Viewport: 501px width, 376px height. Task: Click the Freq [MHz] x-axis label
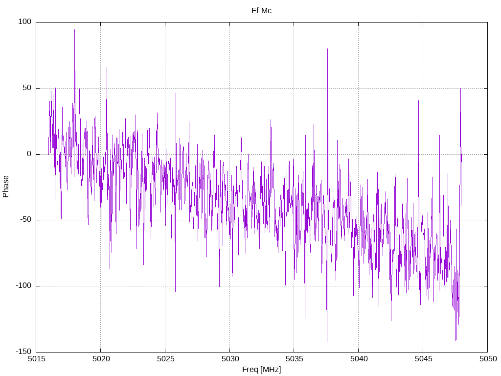[261, 370]
